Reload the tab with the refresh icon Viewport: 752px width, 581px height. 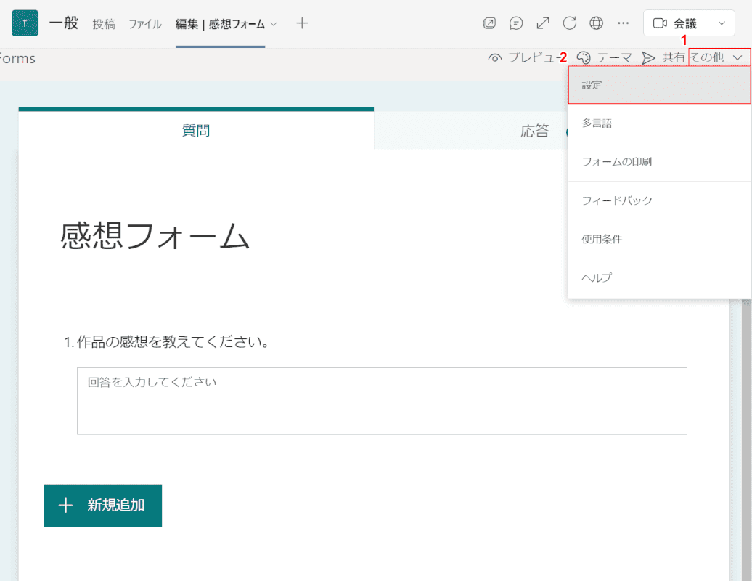(570, 23)
